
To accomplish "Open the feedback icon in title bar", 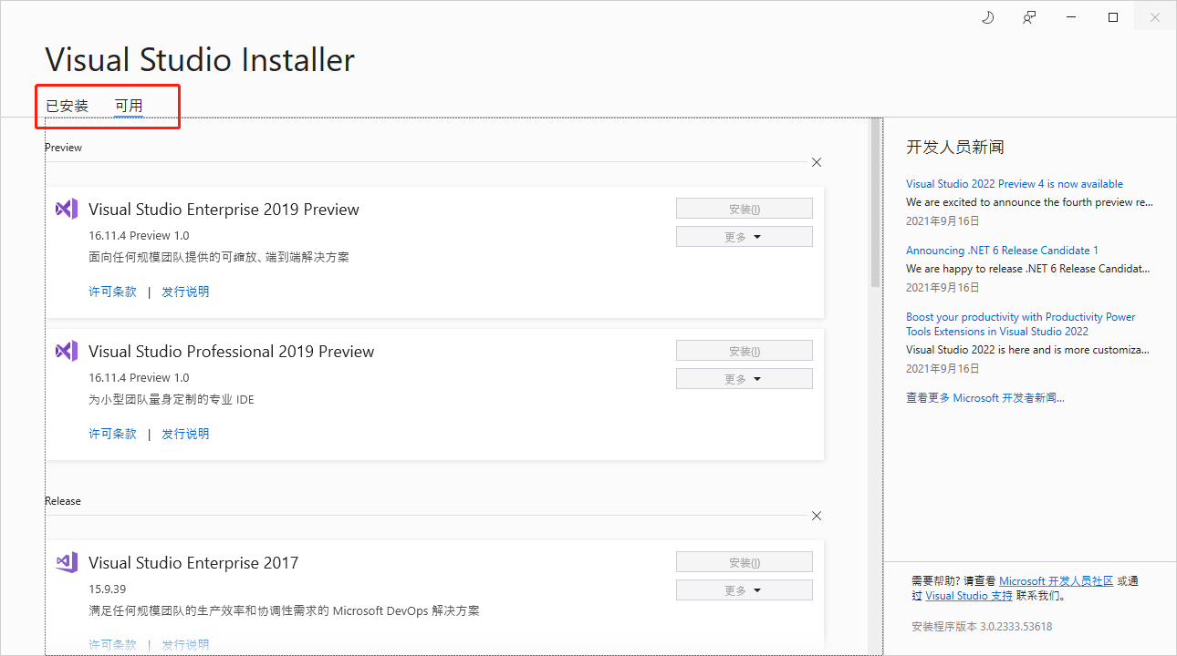I will click(1029, 17).
